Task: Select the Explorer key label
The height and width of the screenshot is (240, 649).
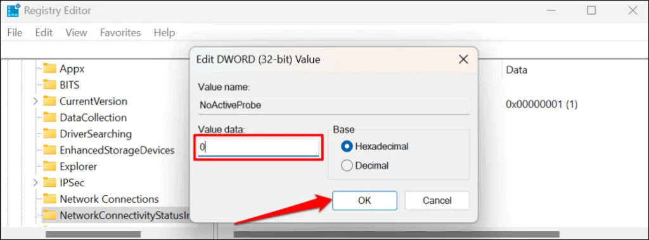Action: pyautogui.click(x=78, y=167)
